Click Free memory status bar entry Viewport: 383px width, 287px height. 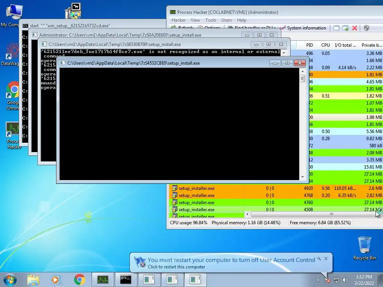point(320,223)
